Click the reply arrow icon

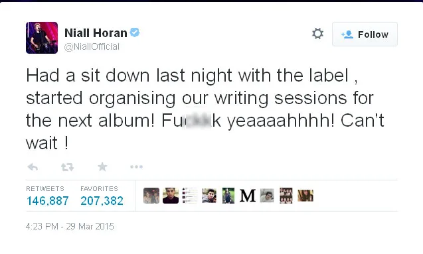pos(33,167)
